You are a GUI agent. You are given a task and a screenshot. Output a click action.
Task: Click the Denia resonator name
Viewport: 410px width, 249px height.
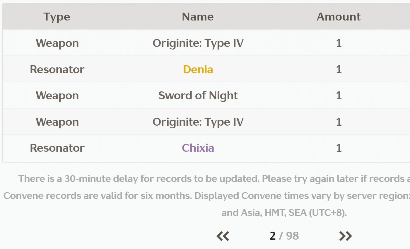[198, 69]
